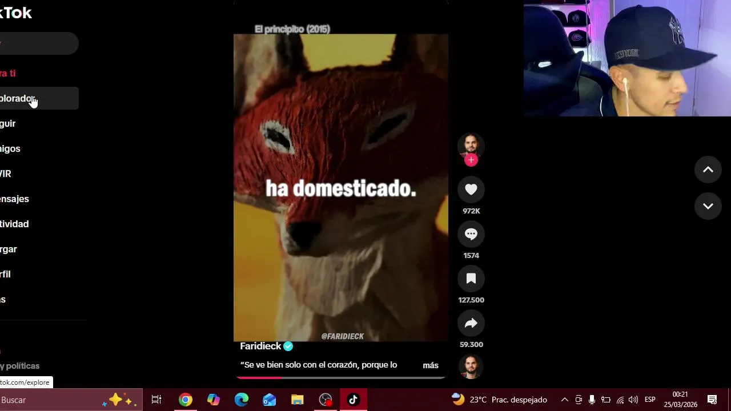This screenshot has height=411, width=731.
Task: Open the y políticas footer link
Action: 20,366
